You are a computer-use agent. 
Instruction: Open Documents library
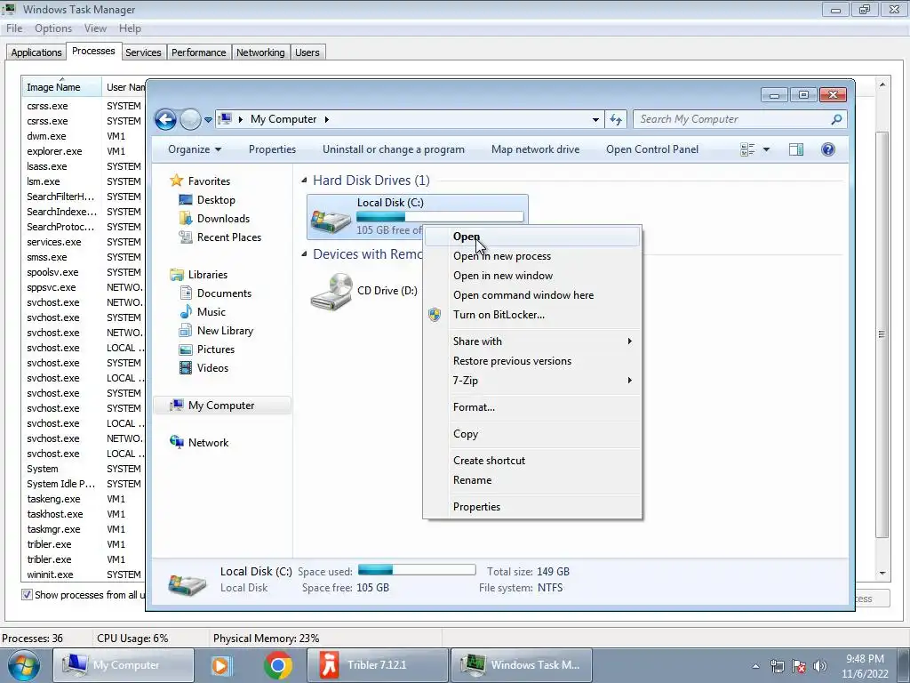(x=224, y=293)
